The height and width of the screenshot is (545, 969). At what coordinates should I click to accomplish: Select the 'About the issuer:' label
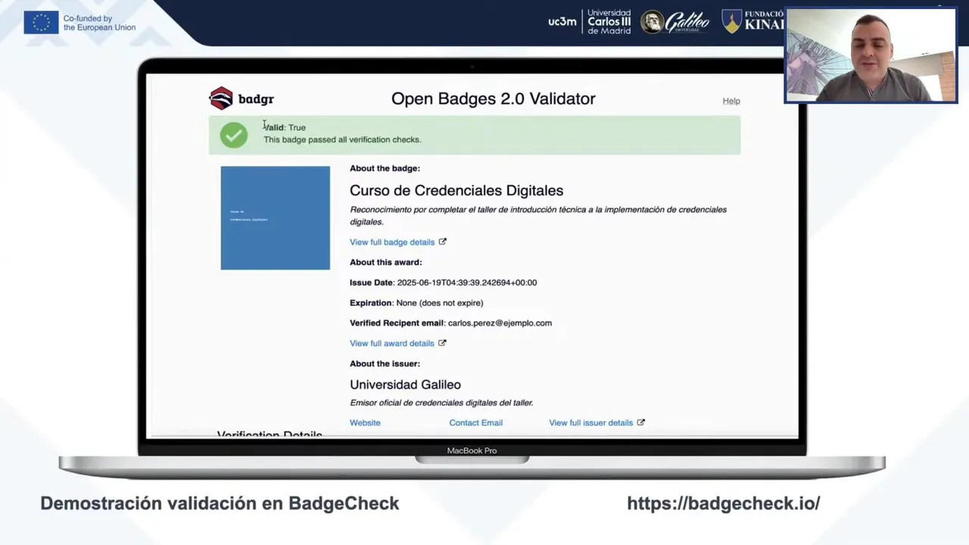[x=385, y=364]
